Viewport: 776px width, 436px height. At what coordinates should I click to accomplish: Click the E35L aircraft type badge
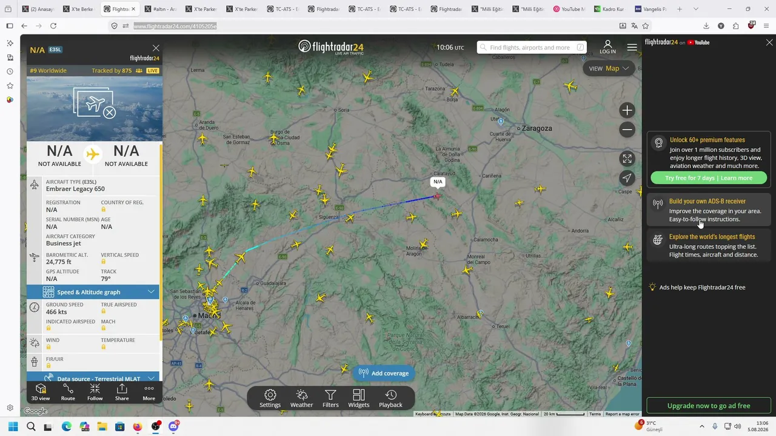(x=55, y=50)
